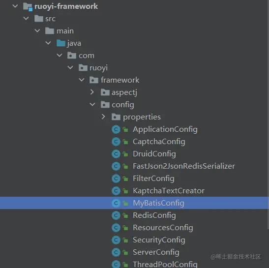
Task: Click the class icon beside RedisConfig
Action: pyautogui.click(x=116, y=215)
